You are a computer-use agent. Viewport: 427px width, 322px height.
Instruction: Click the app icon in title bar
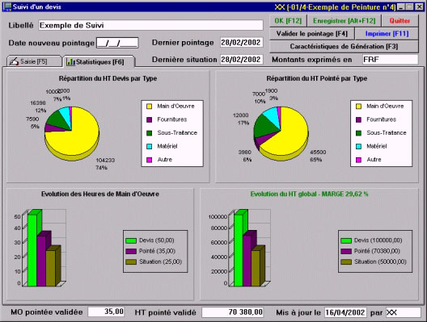[7, 6]
